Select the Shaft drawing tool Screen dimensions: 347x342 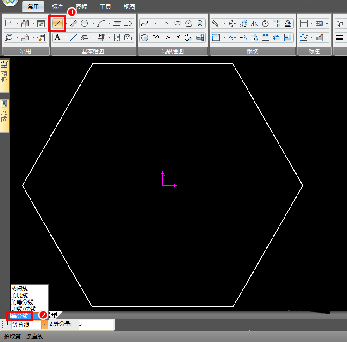199,37
